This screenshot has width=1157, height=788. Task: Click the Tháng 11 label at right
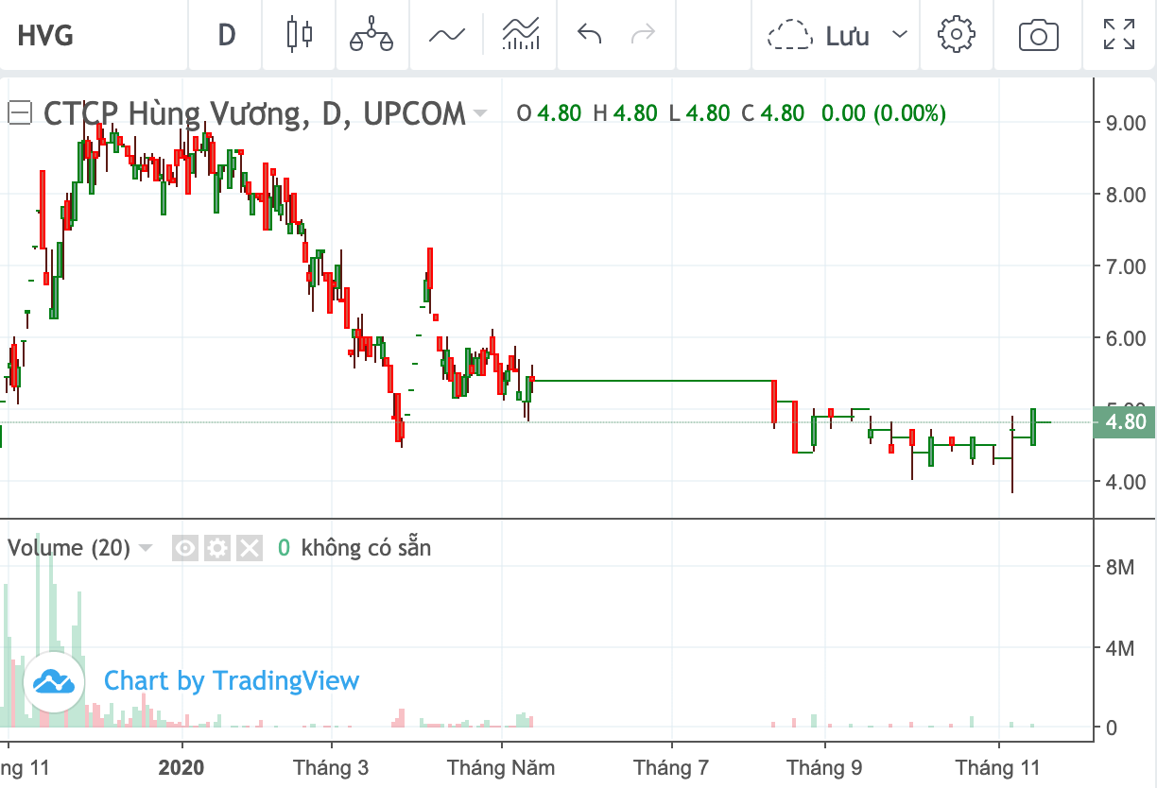point(998,767)
